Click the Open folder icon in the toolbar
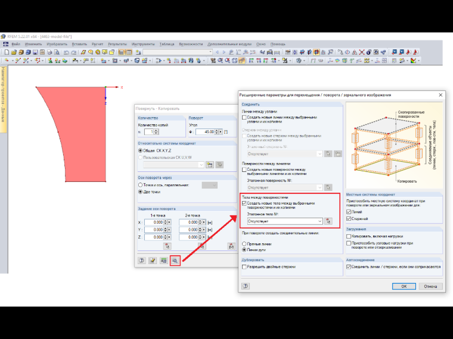This screenshot has width=453, height=339. pyautogui.click(x=14, y=52)
